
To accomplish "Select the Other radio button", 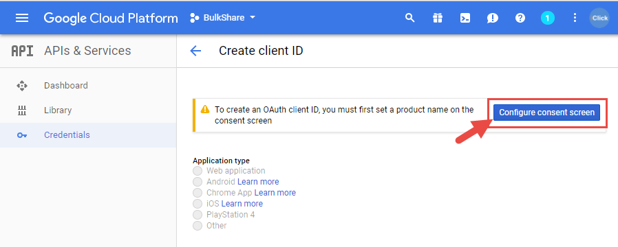I will [198, 226].
